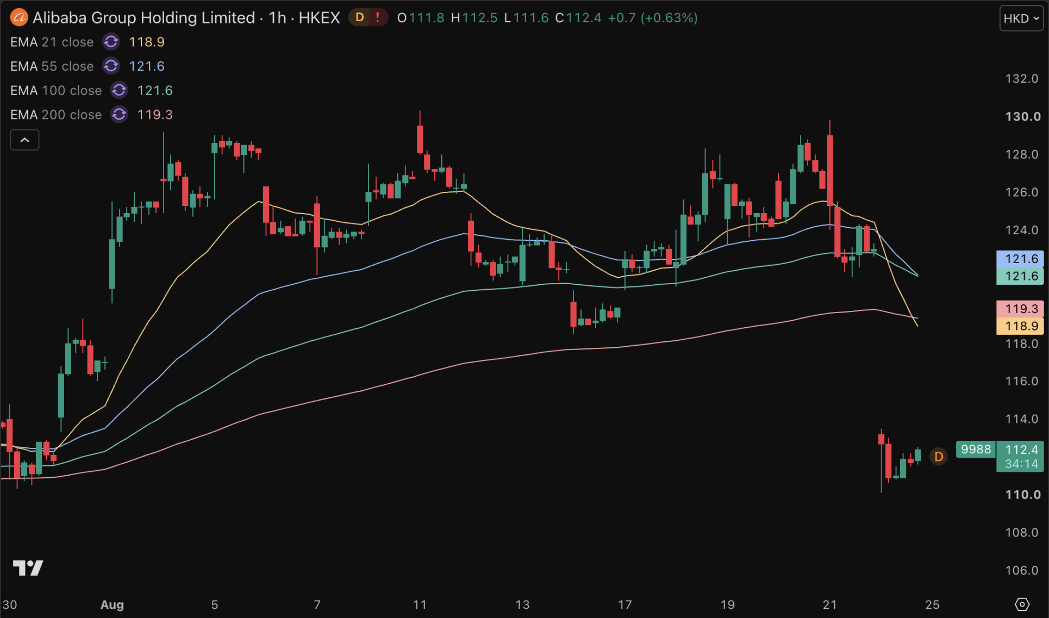Image resolution: width=1049 pixels, height=618 pixels.
Task: Click the bold 110.0 price-axis label
Action: click(1023, 495)
